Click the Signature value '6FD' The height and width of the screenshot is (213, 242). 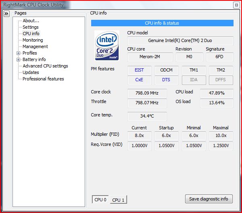tap(219, 57)
